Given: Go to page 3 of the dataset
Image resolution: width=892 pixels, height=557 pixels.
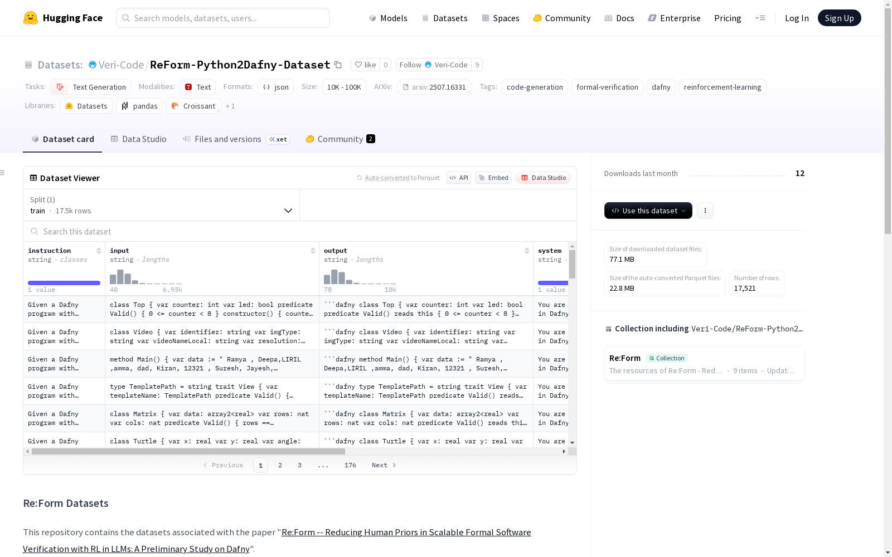Looking at the screenshot, I should [299, 465].
